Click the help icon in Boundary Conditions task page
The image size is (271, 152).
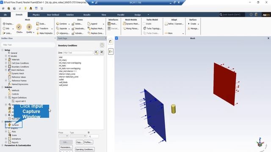tap(102, 45)
